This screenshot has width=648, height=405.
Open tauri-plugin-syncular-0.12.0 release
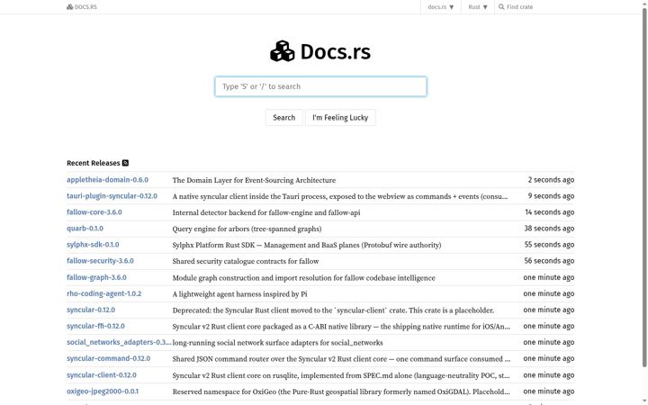(x=112, y=196)
